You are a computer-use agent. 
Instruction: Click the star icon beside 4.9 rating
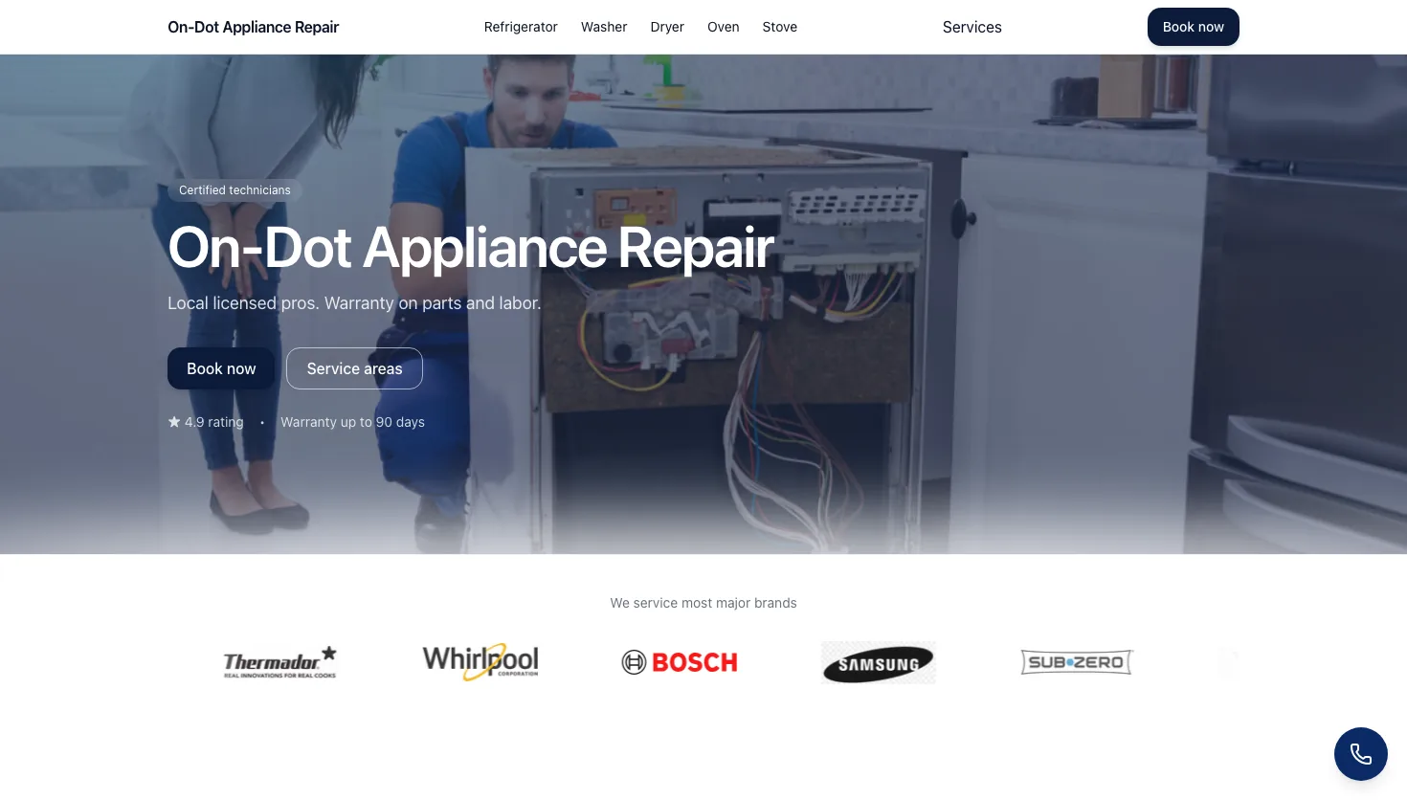click(x=174, y=422)
